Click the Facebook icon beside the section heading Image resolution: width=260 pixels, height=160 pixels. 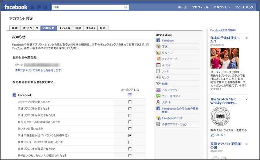click(x=14, y=95)
